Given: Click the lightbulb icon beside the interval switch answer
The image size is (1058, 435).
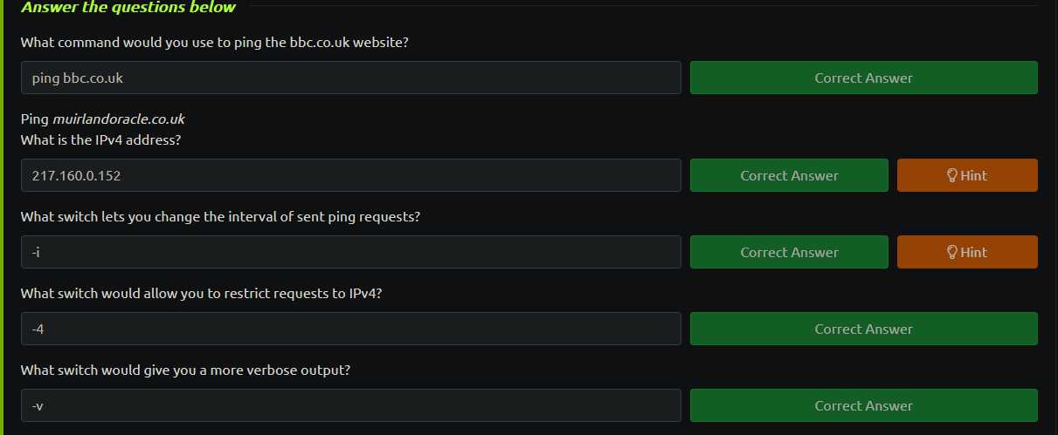Looking at the screenshot, I should click(x=953, y=252).
